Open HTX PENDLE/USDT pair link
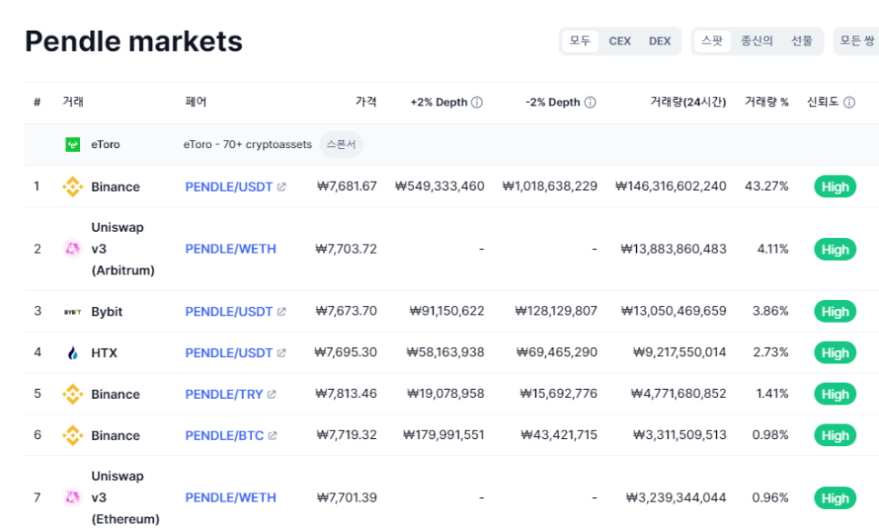Viewport: 879px width, 528px height. 228,353
